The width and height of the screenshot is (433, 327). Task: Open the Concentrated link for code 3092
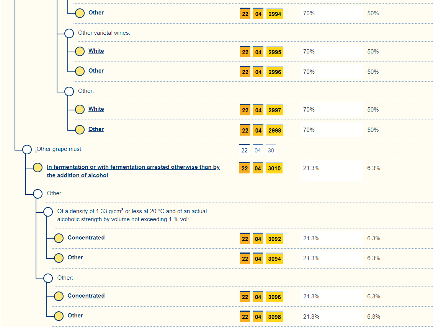(86, 238)
